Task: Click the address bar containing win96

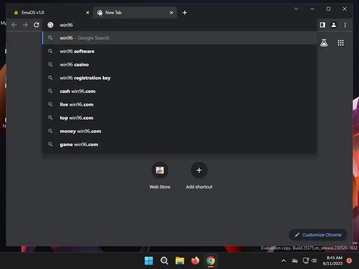Action: pos(180,25)
